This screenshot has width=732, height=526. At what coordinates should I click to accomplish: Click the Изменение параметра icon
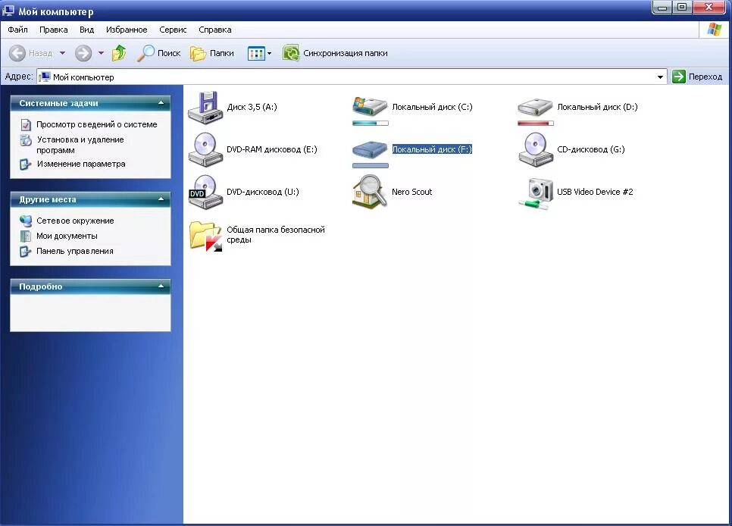(25, 164)
